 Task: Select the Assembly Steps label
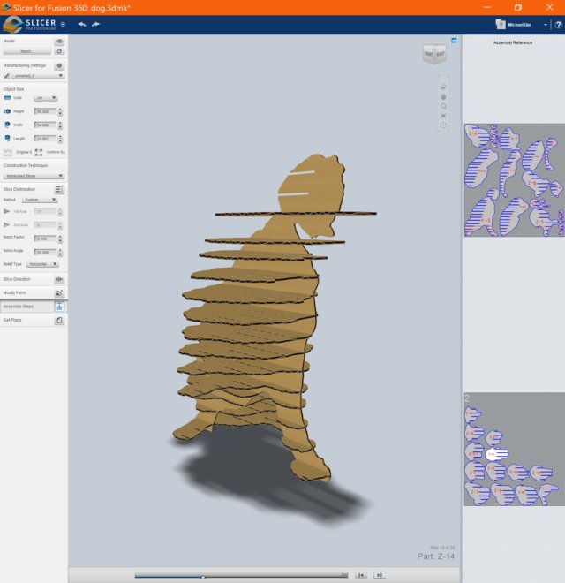coord(19,307)
